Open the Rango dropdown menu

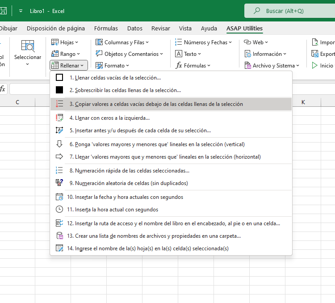tap(66, 54)
